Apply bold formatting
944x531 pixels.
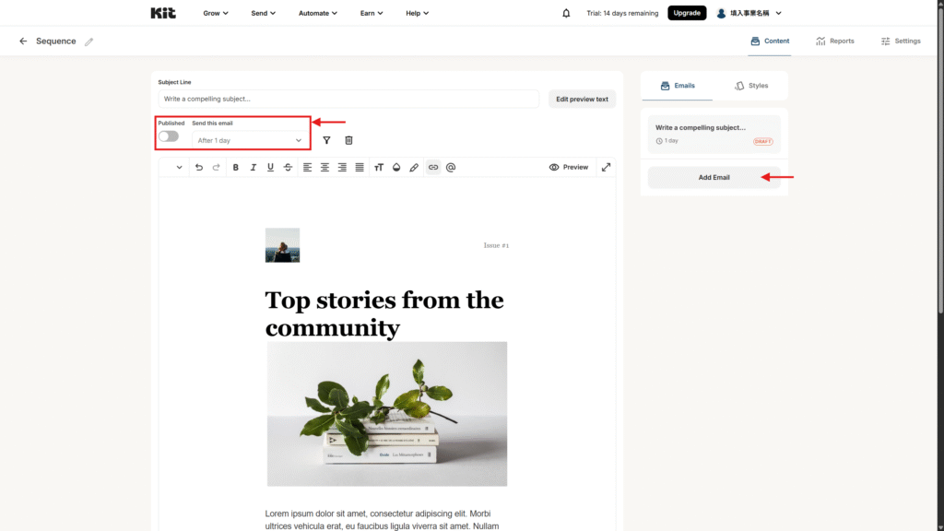tap(236, 168)
